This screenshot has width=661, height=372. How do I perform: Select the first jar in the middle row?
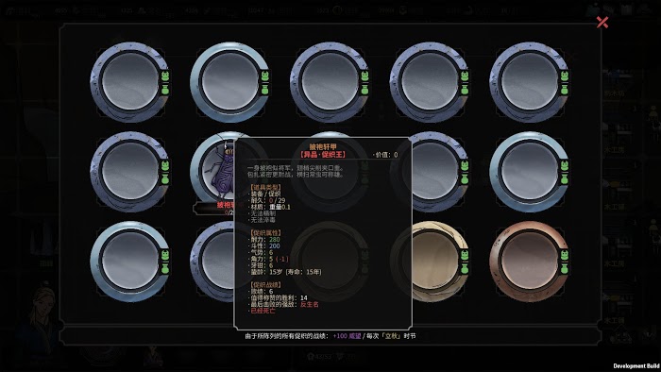pos(130,172)
